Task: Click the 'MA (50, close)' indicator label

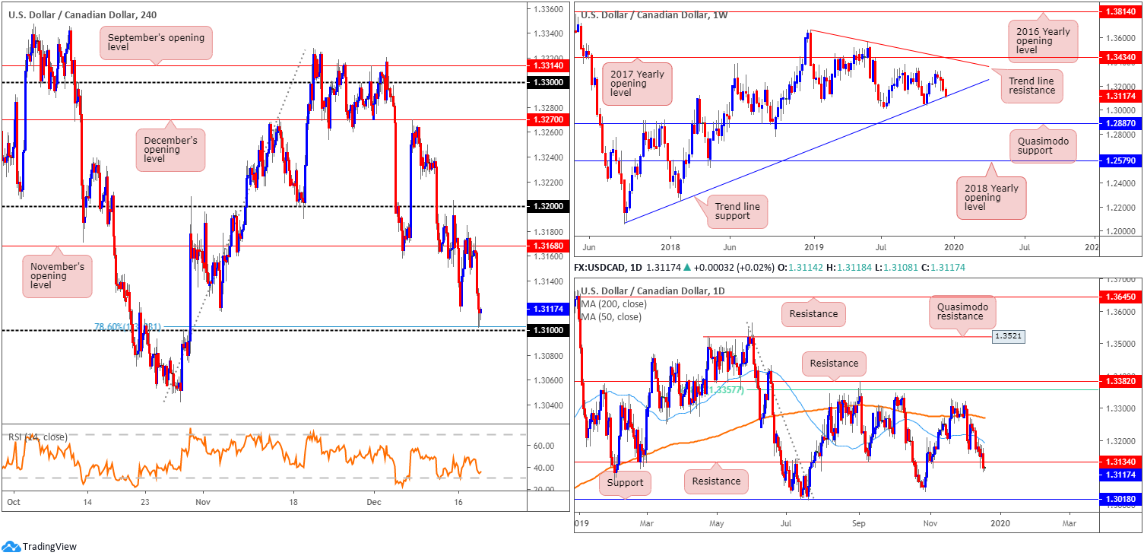Action: [x=610, y=316]
